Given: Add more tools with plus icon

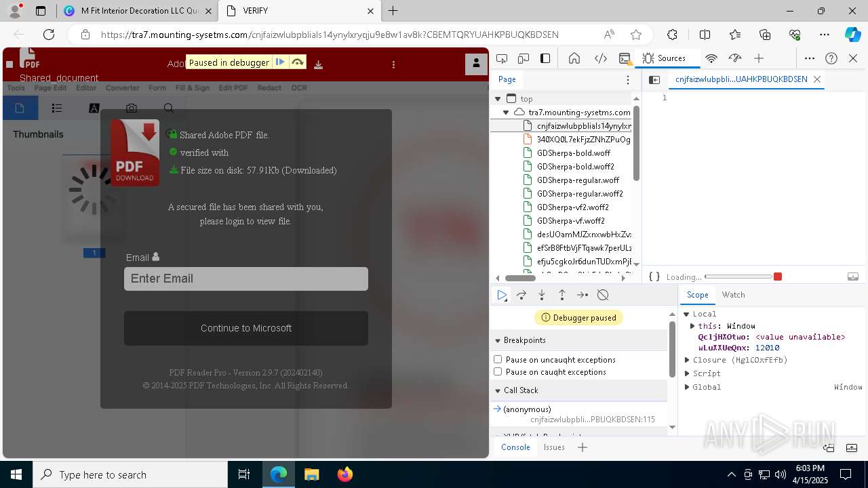Looking at the screenshot, I should pos(759,58).
